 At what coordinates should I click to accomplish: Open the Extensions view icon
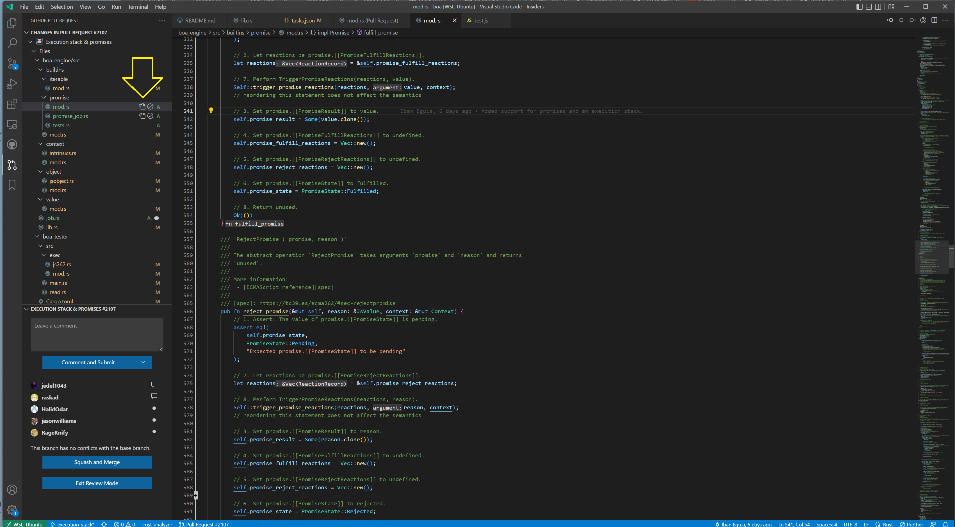tap(12, 104)
